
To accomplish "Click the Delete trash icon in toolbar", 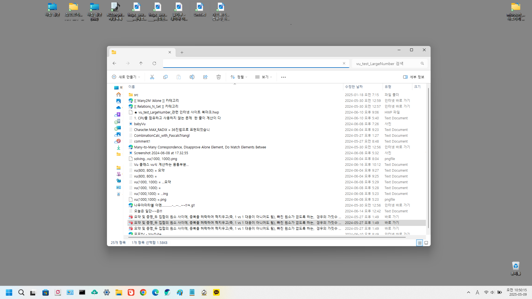I will (x=219, y=77).
